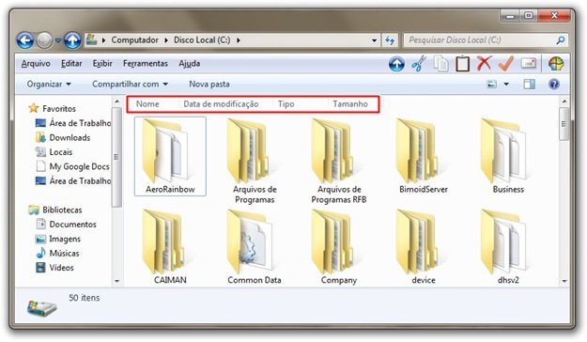This screenshot has height=342, width=587.
Task: Select the AeroRainbow folder
Action: 170,156
